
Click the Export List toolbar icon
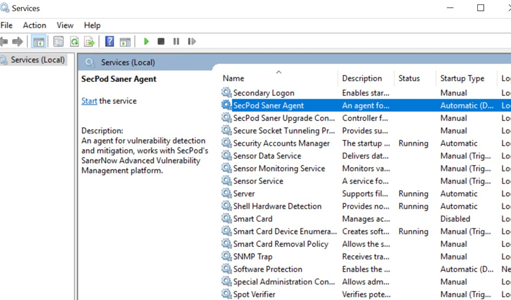click(89, 42)
